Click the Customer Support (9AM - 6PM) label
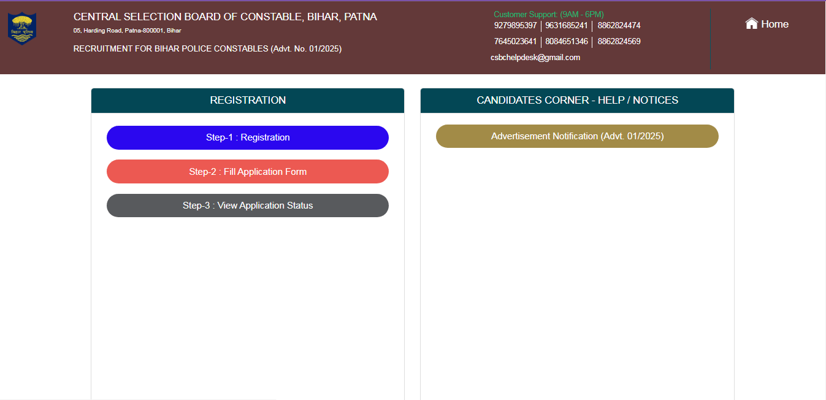826x400 pixels. pyautogui.click(x=548, y=14)
